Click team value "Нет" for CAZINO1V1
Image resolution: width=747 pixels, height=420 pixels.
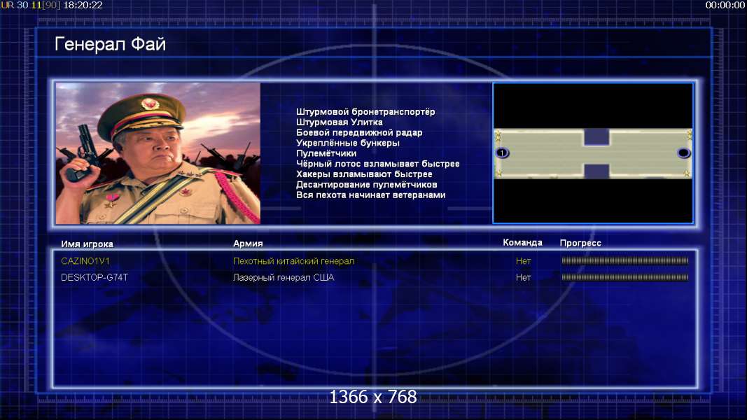523,261
